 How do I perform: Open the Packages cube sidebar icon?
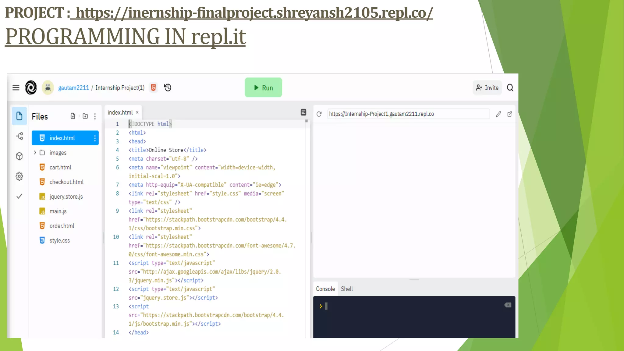point(19,156)
